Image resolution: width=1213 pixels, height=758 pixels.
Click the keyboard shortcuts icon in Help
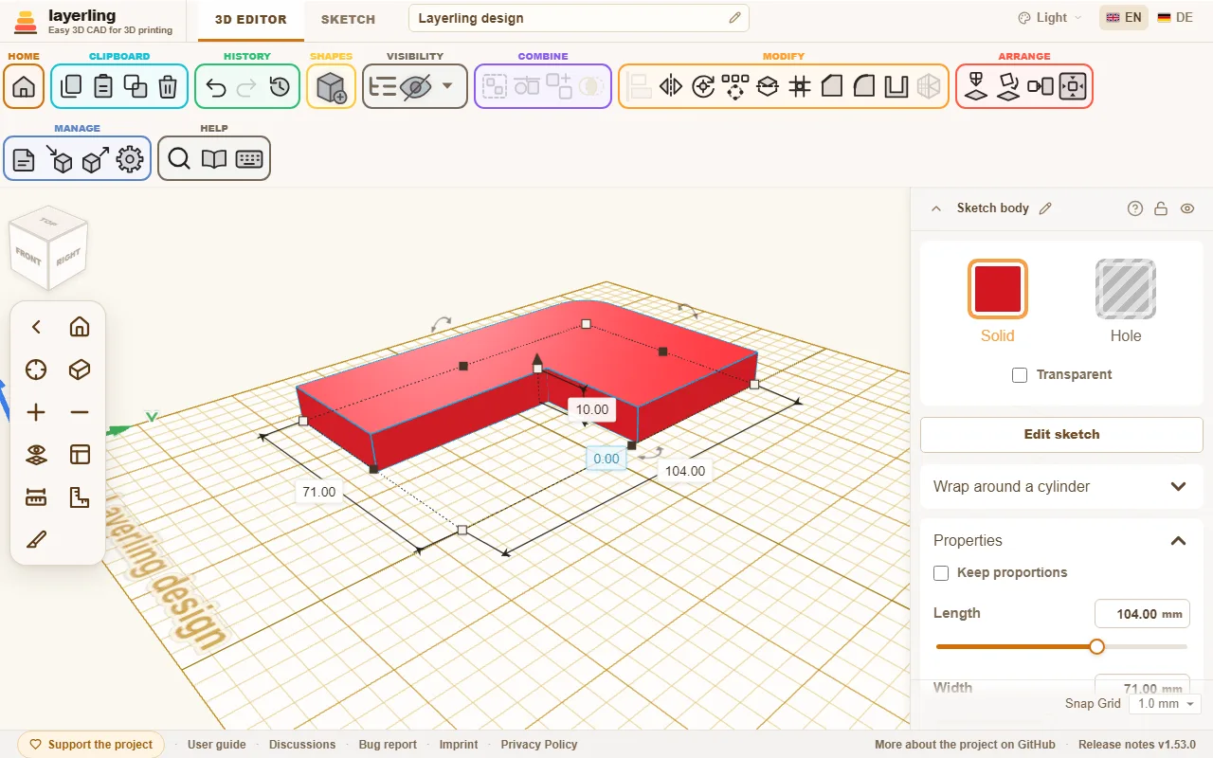click(249, 159)
